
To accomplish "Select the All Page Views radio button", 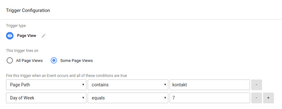I will point(9,61).
